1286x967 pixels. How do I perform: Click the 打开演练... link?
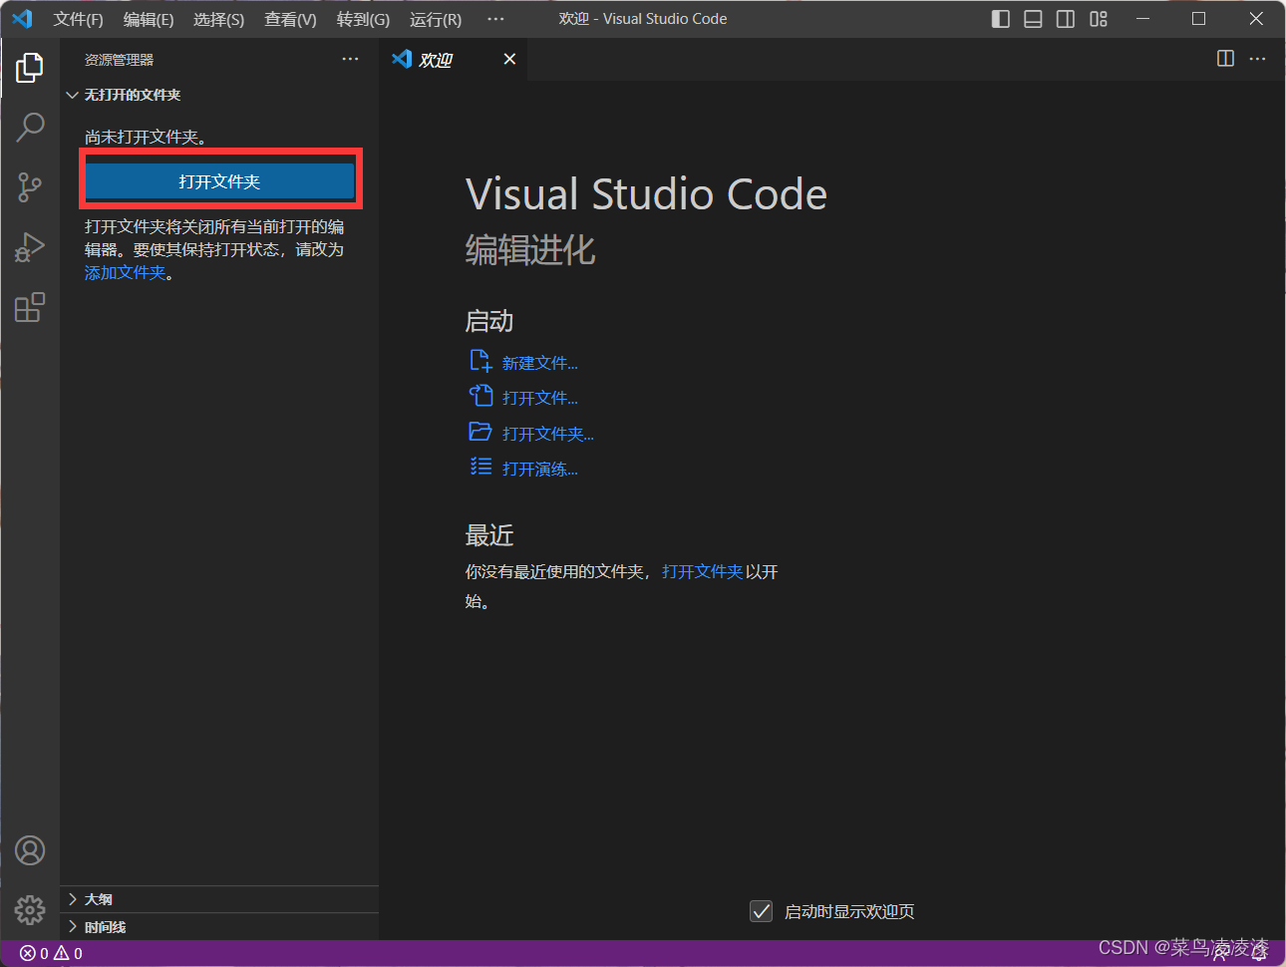pyautogui.click(x=539, y=469)
